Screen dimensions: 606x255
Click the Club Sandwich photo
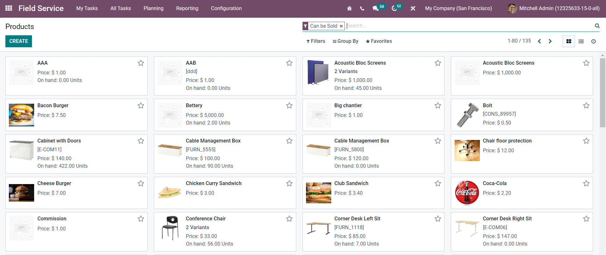coord(319,193)
